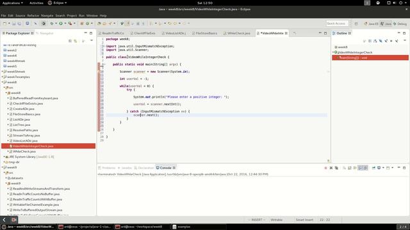Click the green Run button icon

[x=61, y=24]
